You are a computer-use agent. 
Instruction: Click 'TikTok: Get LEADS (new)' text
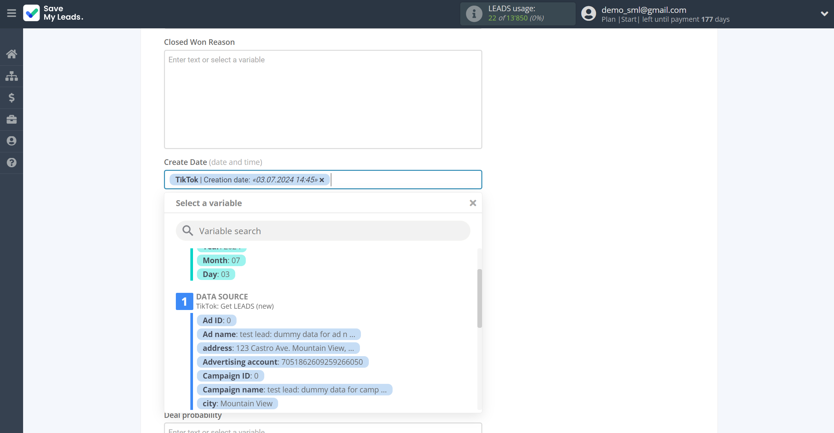(x=235, y=306)
